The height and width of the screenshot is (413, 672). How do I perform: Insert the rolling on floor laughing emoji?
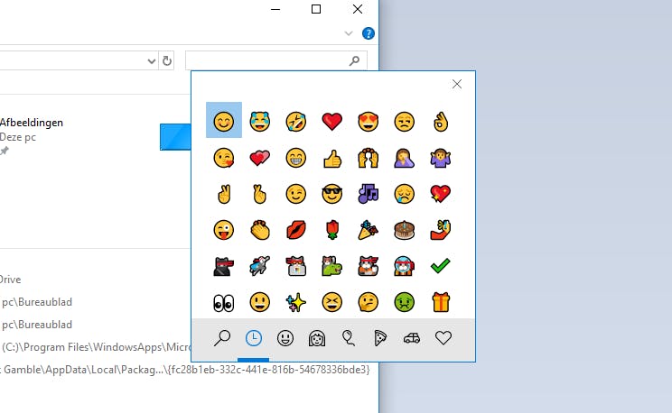coord(295,122)
